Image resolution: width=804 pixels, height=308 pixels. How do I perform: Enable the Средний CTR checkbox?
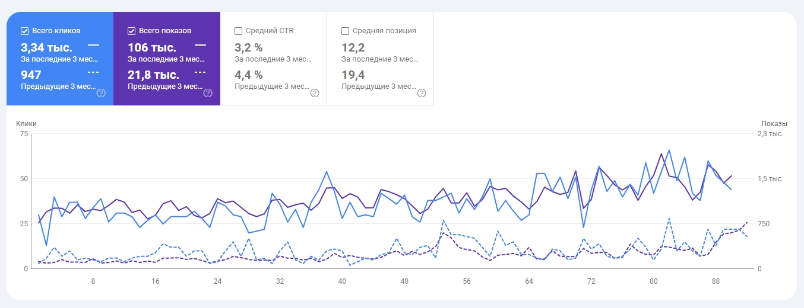[x=239, y=31]
